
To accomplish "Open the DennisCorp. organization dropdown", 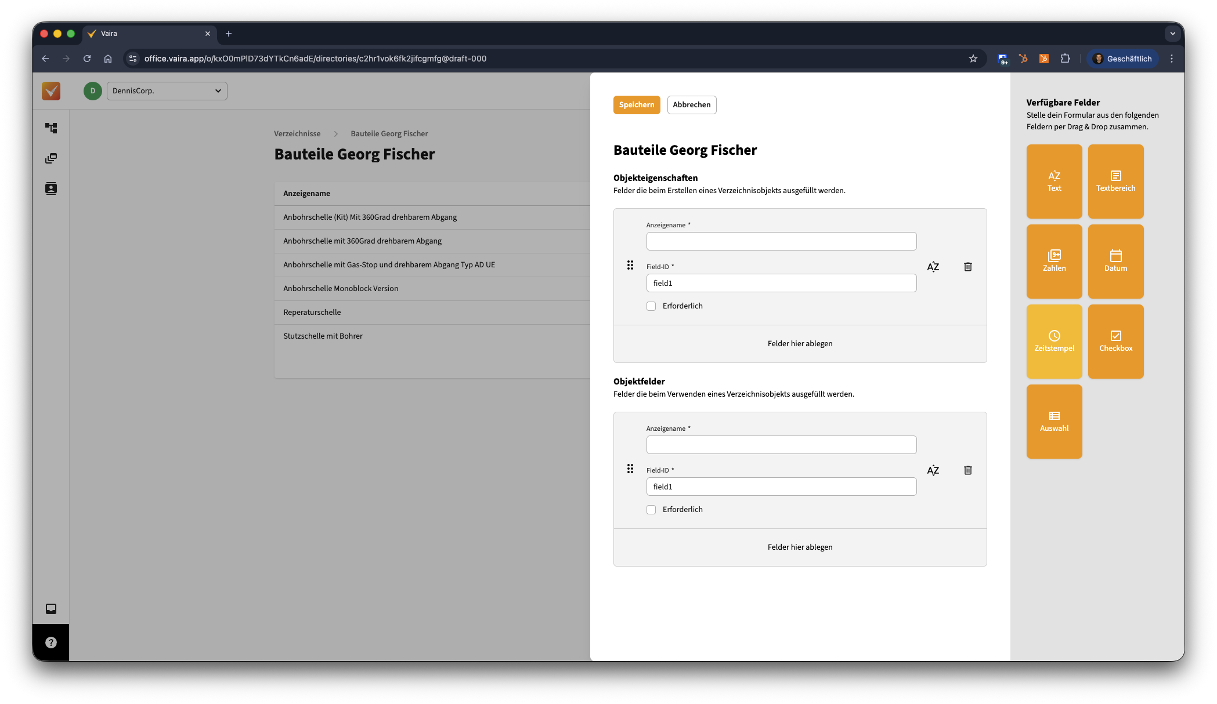I will (x=167, y=91).
